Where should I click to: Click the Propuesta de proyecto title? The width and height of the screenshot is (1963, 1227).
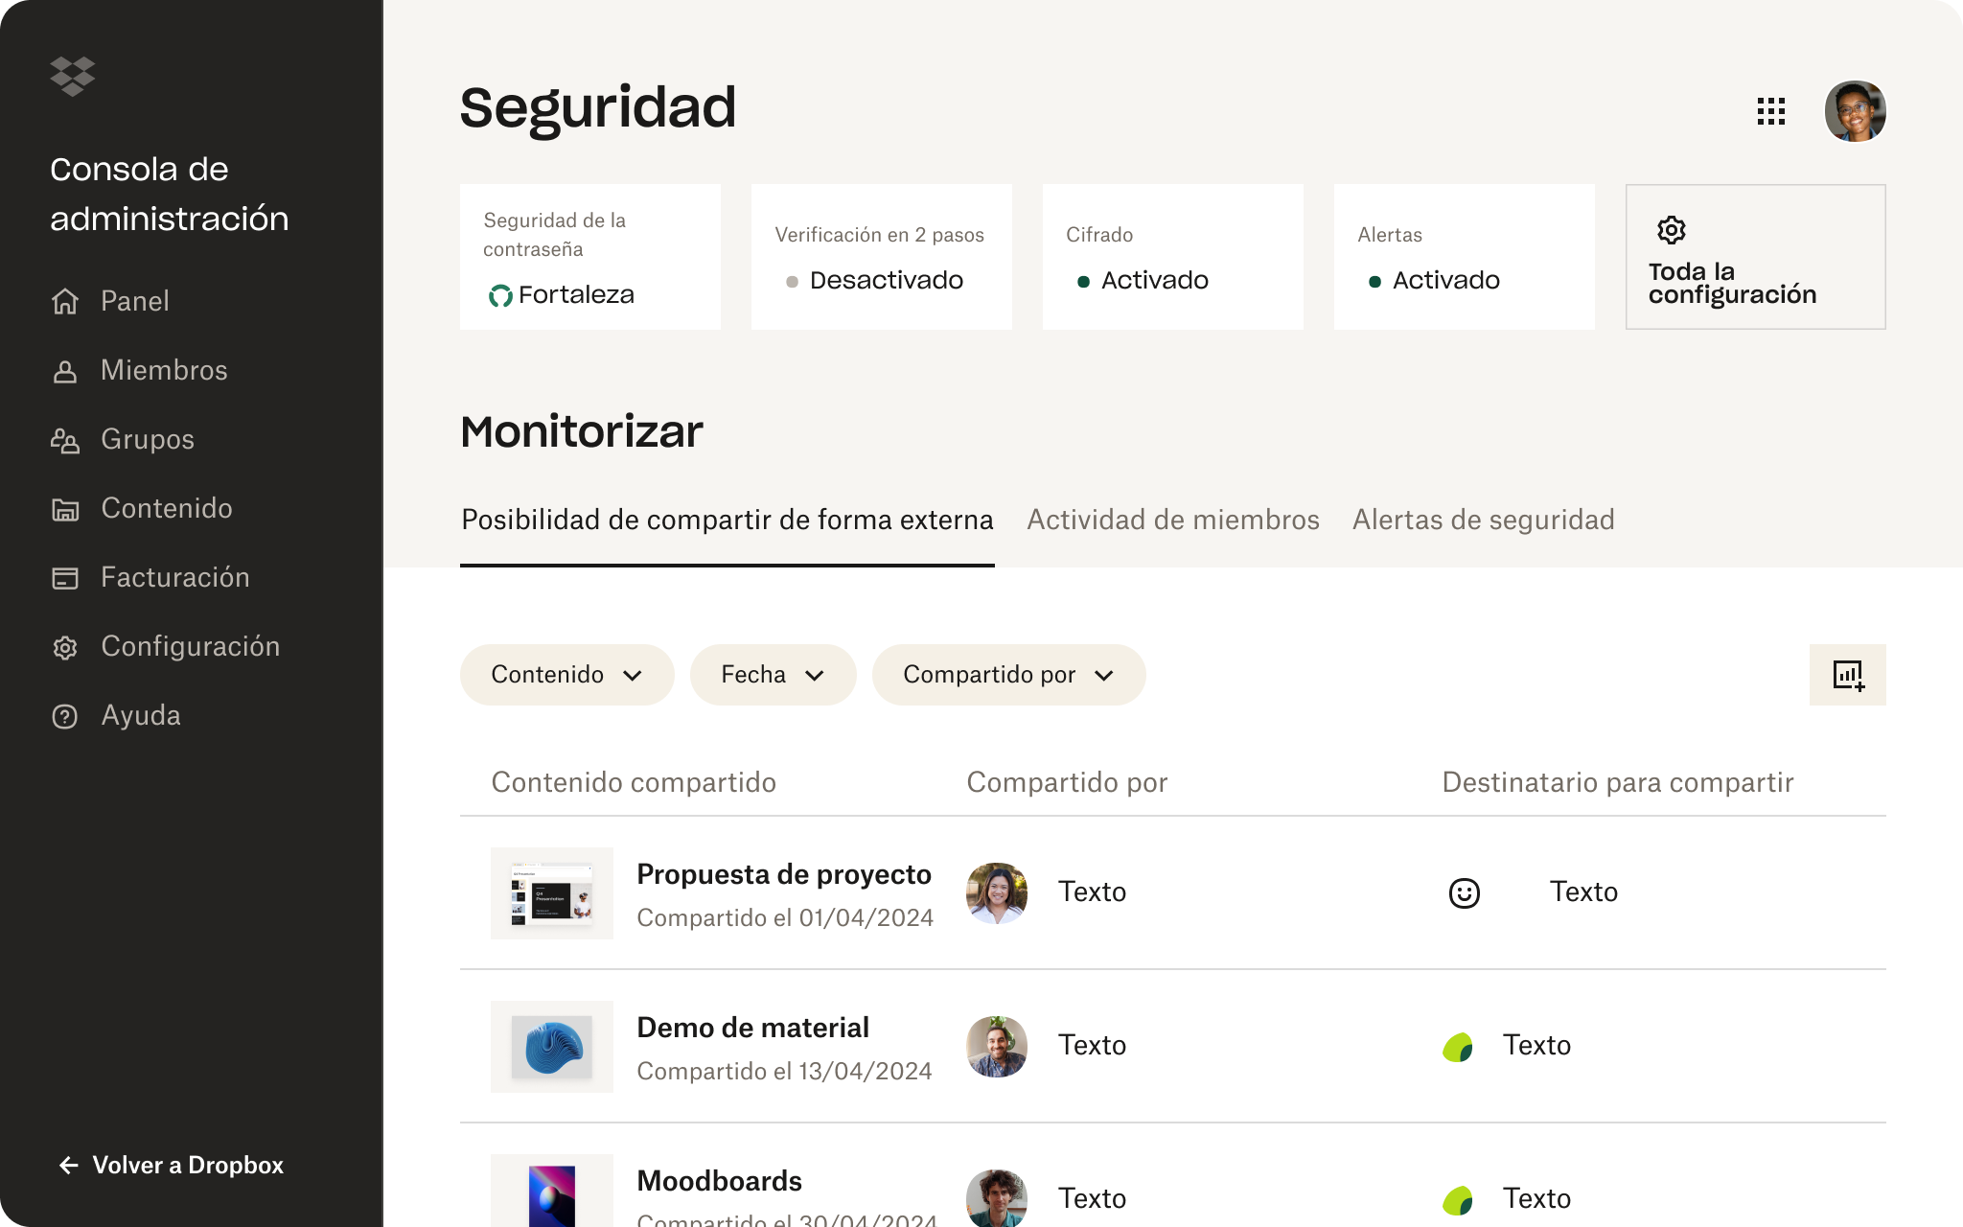[x=784, y=875]
